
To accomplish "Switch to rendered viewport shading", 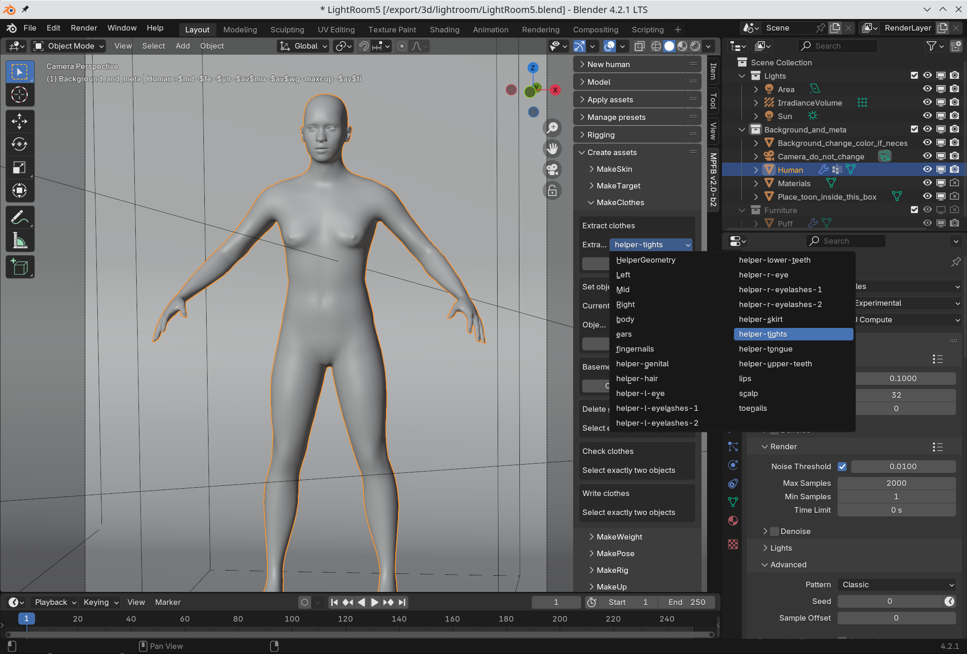I will (x=695, y=46).
